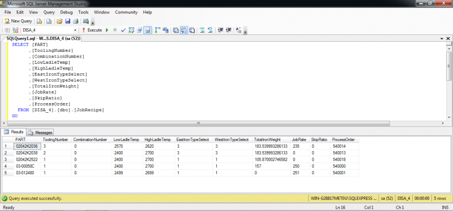This screenshot has width=453, height=211.
Task: Click the Cancel Executing Query stop icon
Action: click(x=115, y=30)
